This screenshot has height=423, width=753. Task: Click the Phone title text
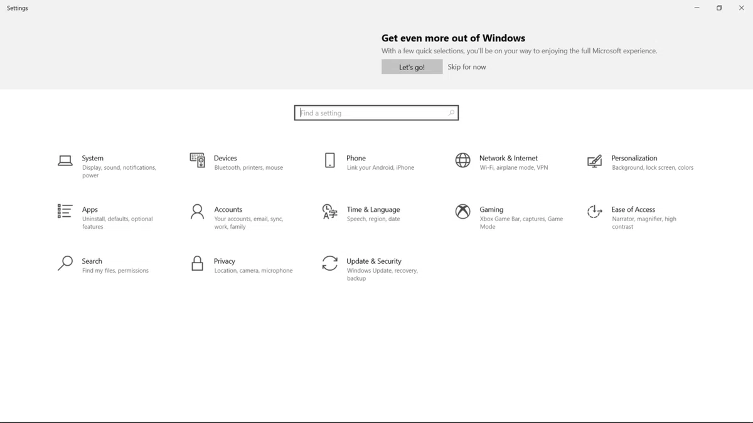[x=356, y=159]
